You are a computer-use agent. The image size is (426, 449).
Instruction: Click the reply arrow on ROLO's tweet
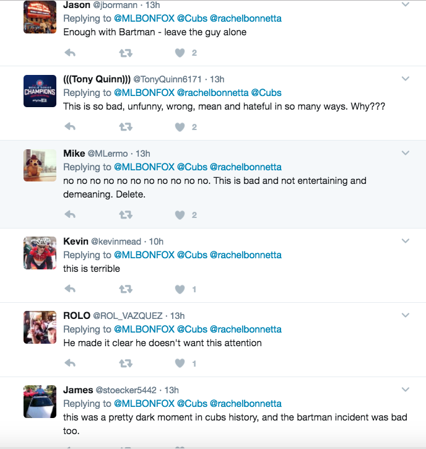(70, 364)
